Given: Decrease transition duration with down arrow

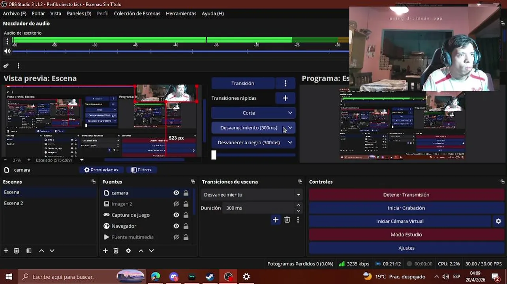Looking at the screenshot, I should pyautogui.click(x=298, y=211).
